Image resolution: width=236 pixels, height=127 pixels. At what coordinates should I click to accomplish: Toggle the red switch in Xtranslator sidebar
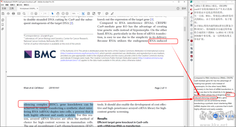click(x=192, y=10)
